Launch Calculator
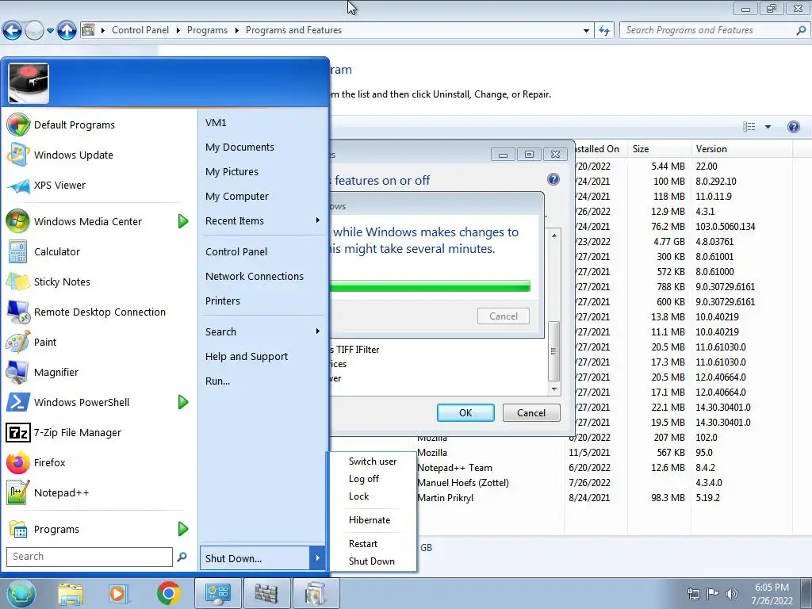This screenshot has height=609, width=812. pyautogui.click(x=57, y=251)
